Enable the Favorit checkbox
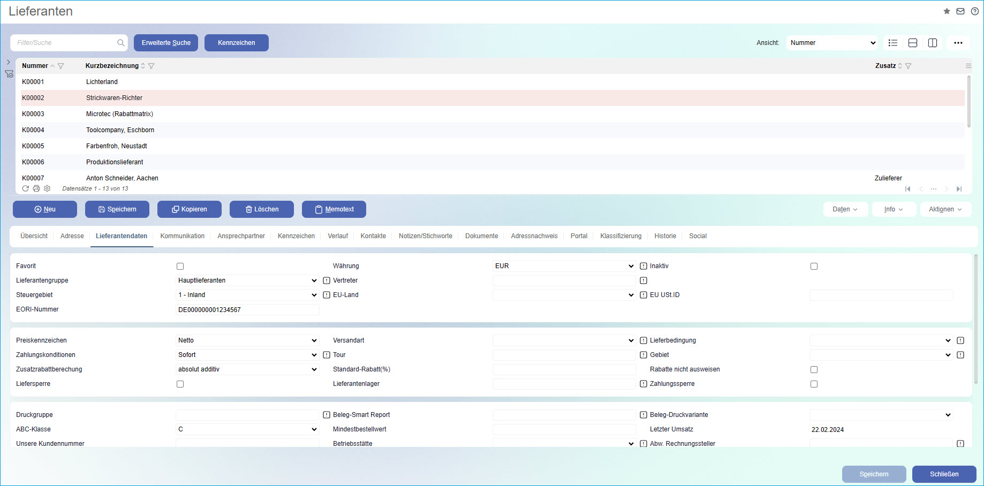The image size is (984, 486). click(180, 266)
